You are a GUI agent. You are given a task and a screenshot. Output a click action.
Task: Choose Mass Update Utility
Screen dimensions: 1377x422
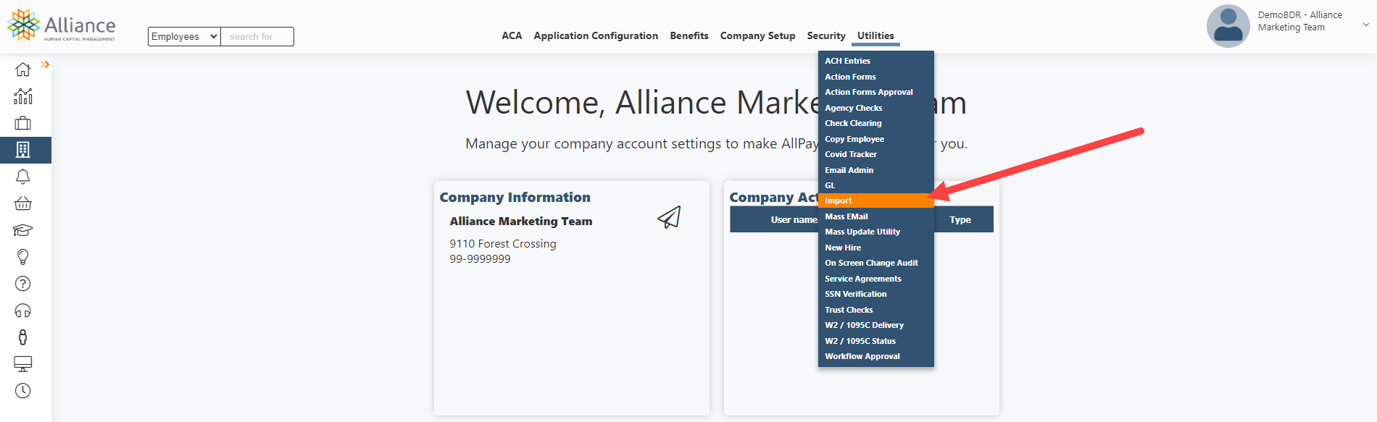[x=876, y=232]
